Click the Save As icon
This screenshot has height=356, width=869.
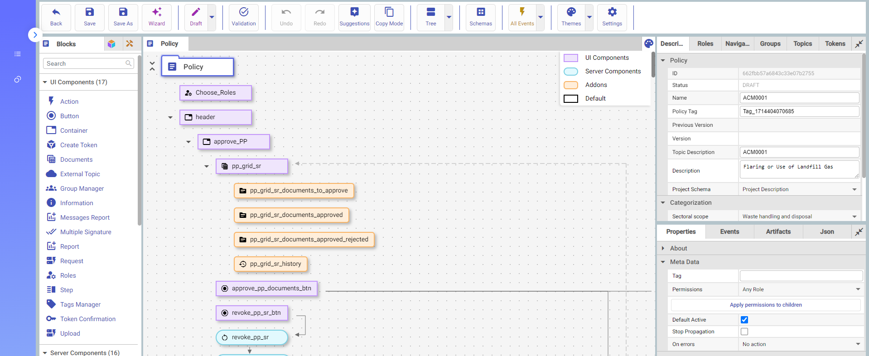pyautogui.click(x=123, y=17)
